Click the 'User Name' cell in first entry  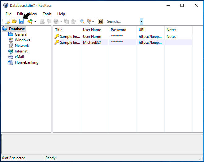pyautogui.click(x=95, y=37)
